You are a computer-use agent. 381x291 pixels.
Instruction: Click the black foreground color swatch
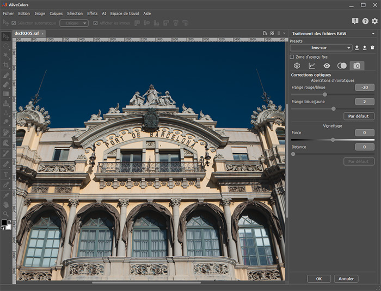(4, 223)
